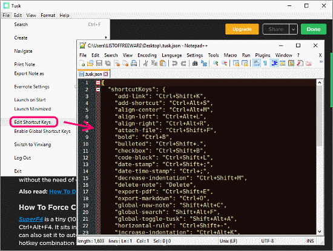Click Zoom Out icon in Notepad++
The image size is (333, 251).
tap(224, 63)
